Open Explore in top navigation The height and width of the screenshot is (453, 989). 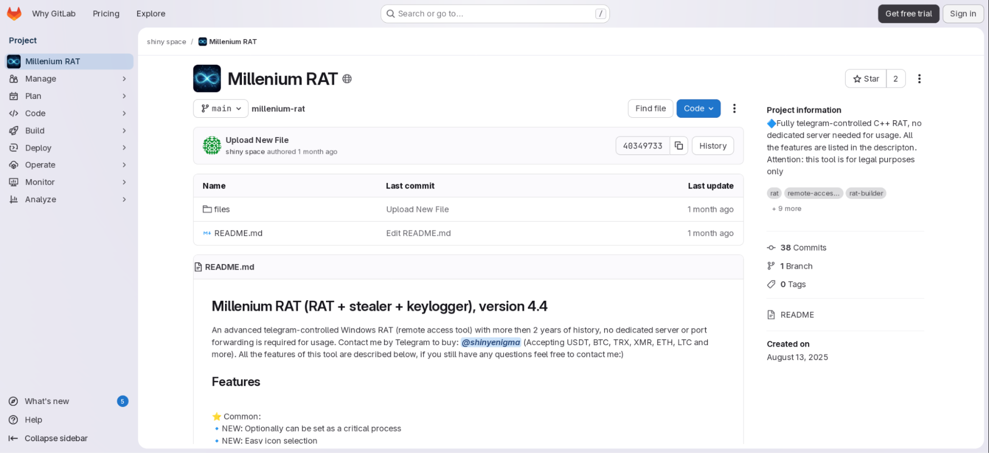[151, 14]
